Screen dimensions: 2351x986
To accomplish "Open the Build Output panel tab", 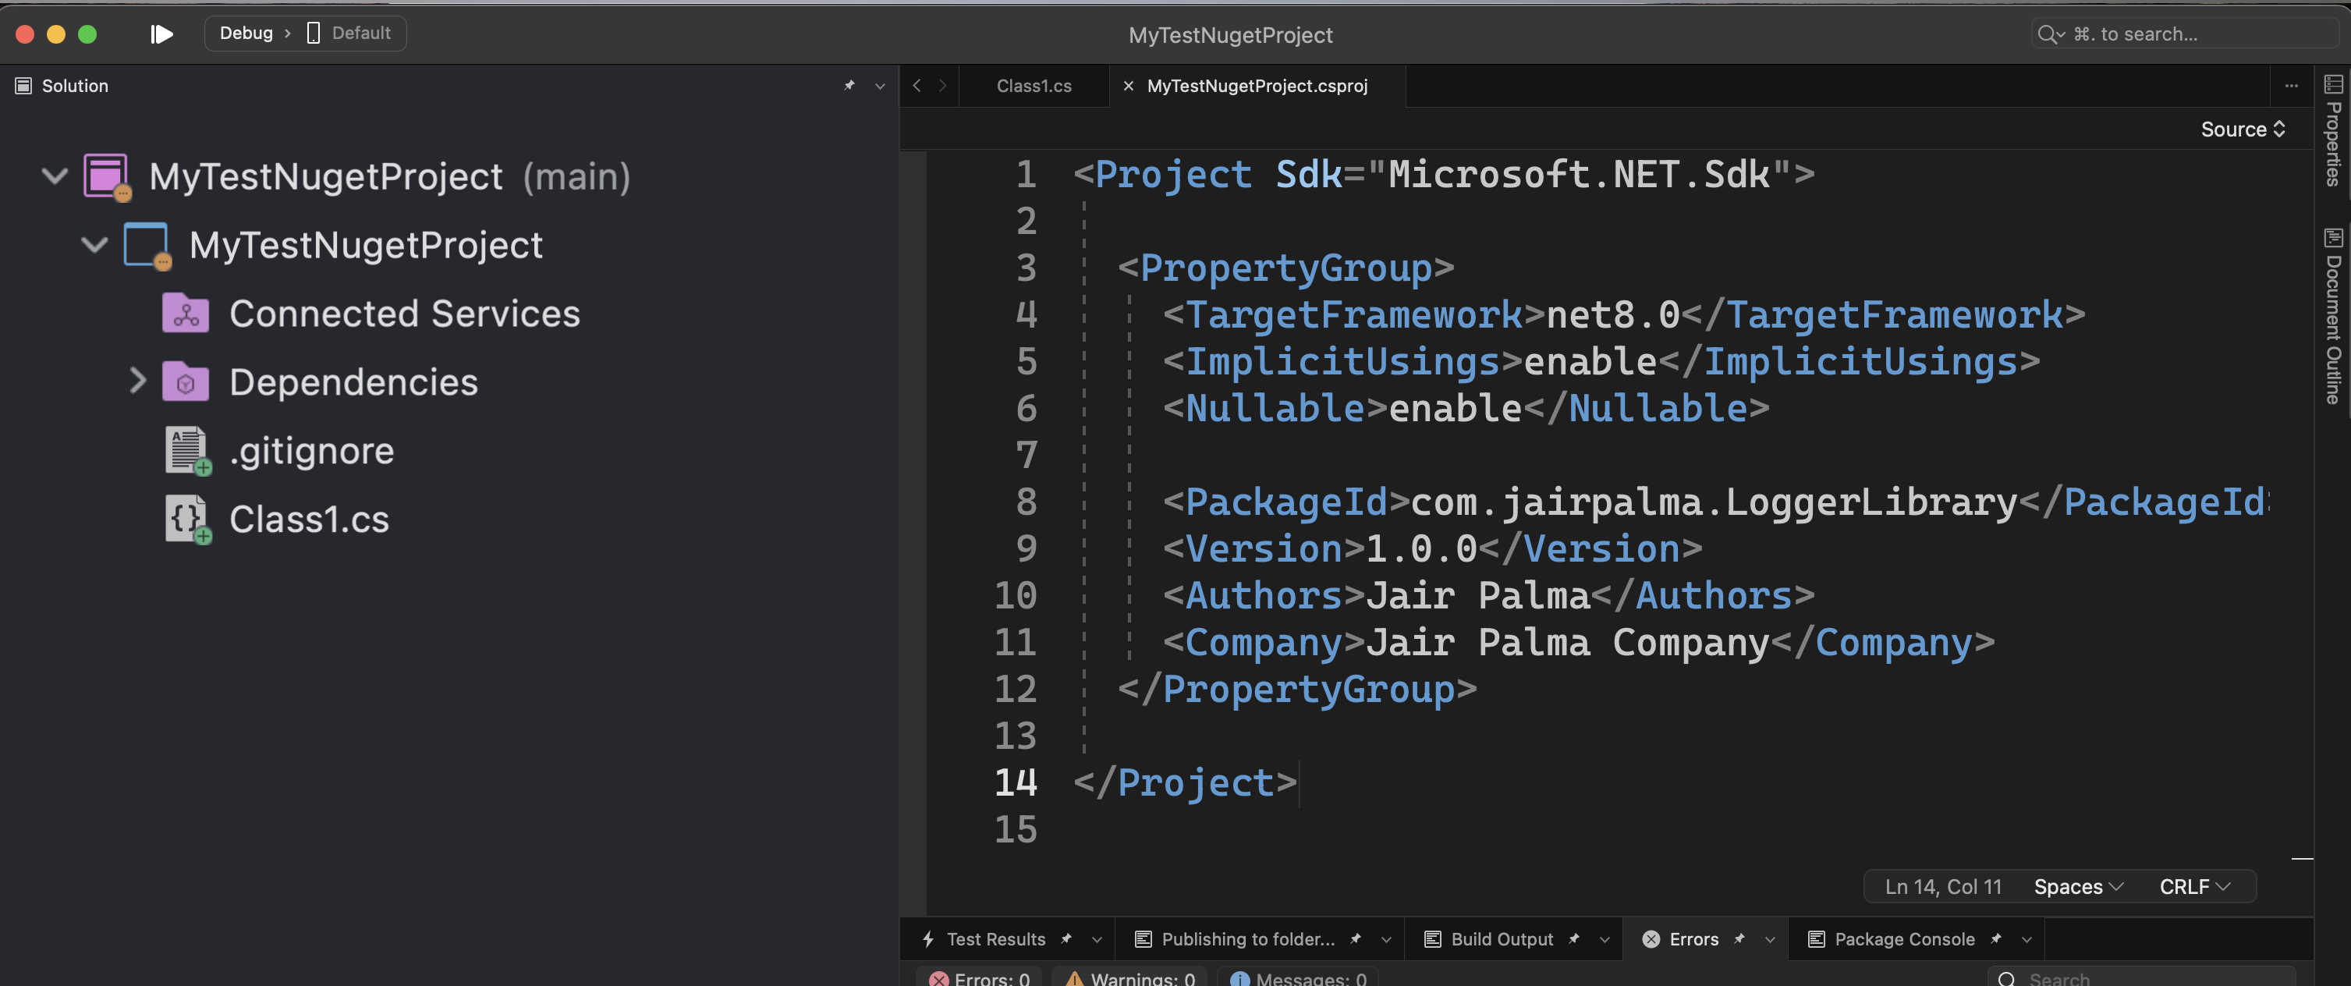I will tap(1502, 938).
